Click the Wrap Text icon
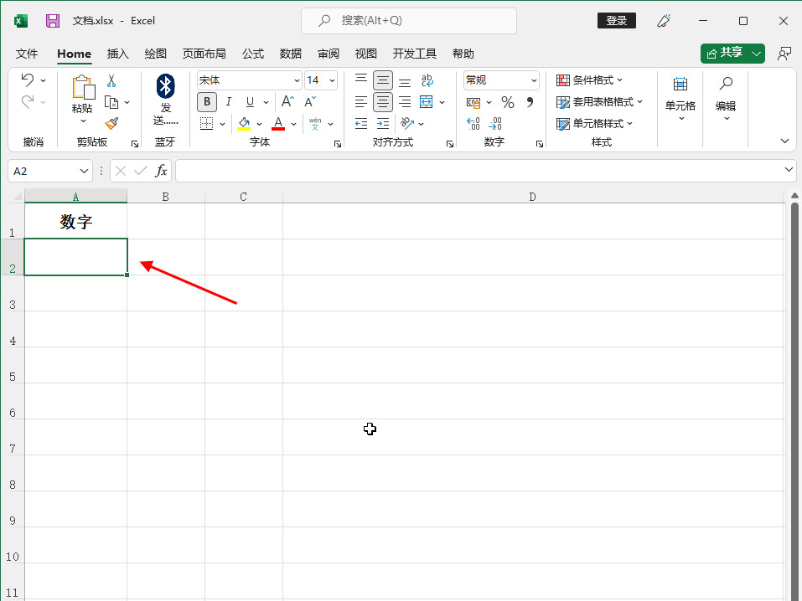The width and height of the screenshot is (802, 601). [427, 80]
